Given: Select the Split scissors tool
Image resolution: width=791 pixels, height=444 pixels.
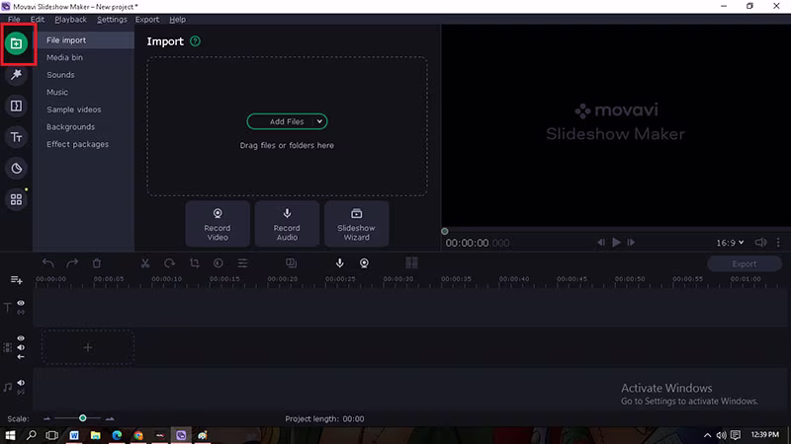Looking at the screenshot, I should 145,262.
